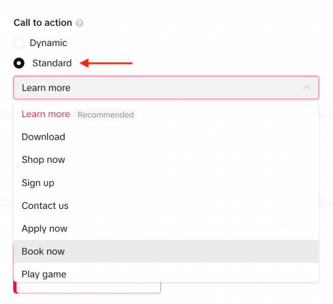This screenshot has width=333, height=304.
Task: Click the red arrow pointing at Standard
Action: coord(106,63)
